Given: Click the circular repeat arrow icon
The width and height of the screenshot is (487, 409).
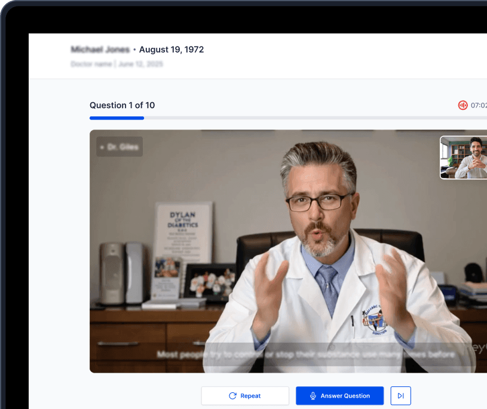Looking at the screenshot, I should pos(233,395).
